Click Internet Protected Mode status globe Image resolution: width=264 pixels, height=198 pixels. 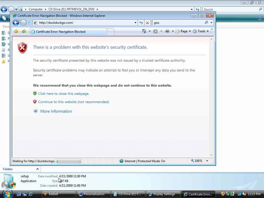(x=121, y=161)
